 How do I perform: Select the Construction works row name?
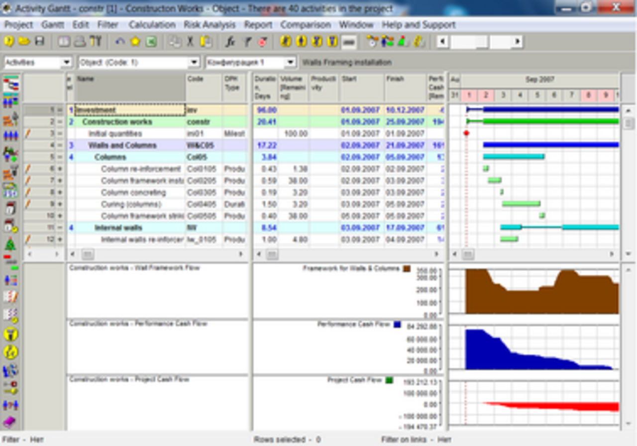[x=117, y=122]
